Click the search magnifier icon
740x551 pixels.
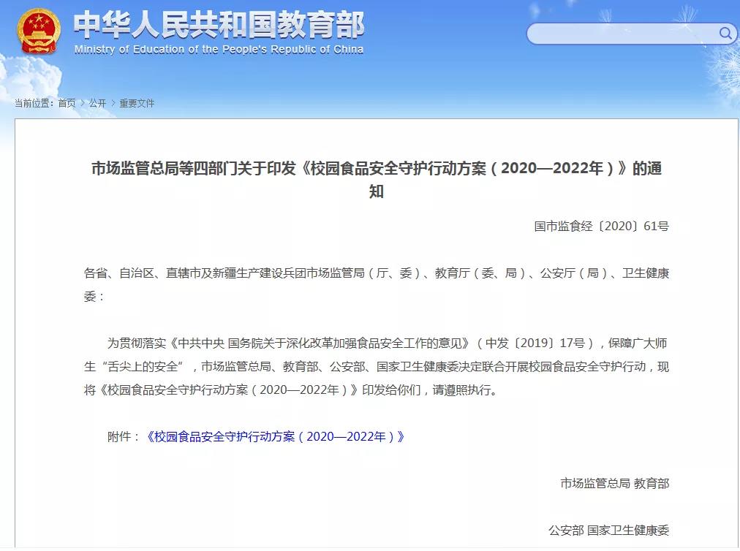[x=725, y=33]
